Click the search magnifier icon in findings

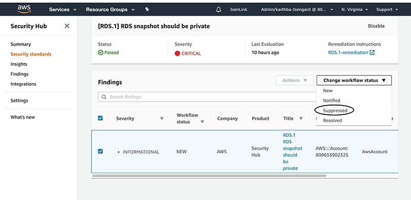click(x=104, y=97)
